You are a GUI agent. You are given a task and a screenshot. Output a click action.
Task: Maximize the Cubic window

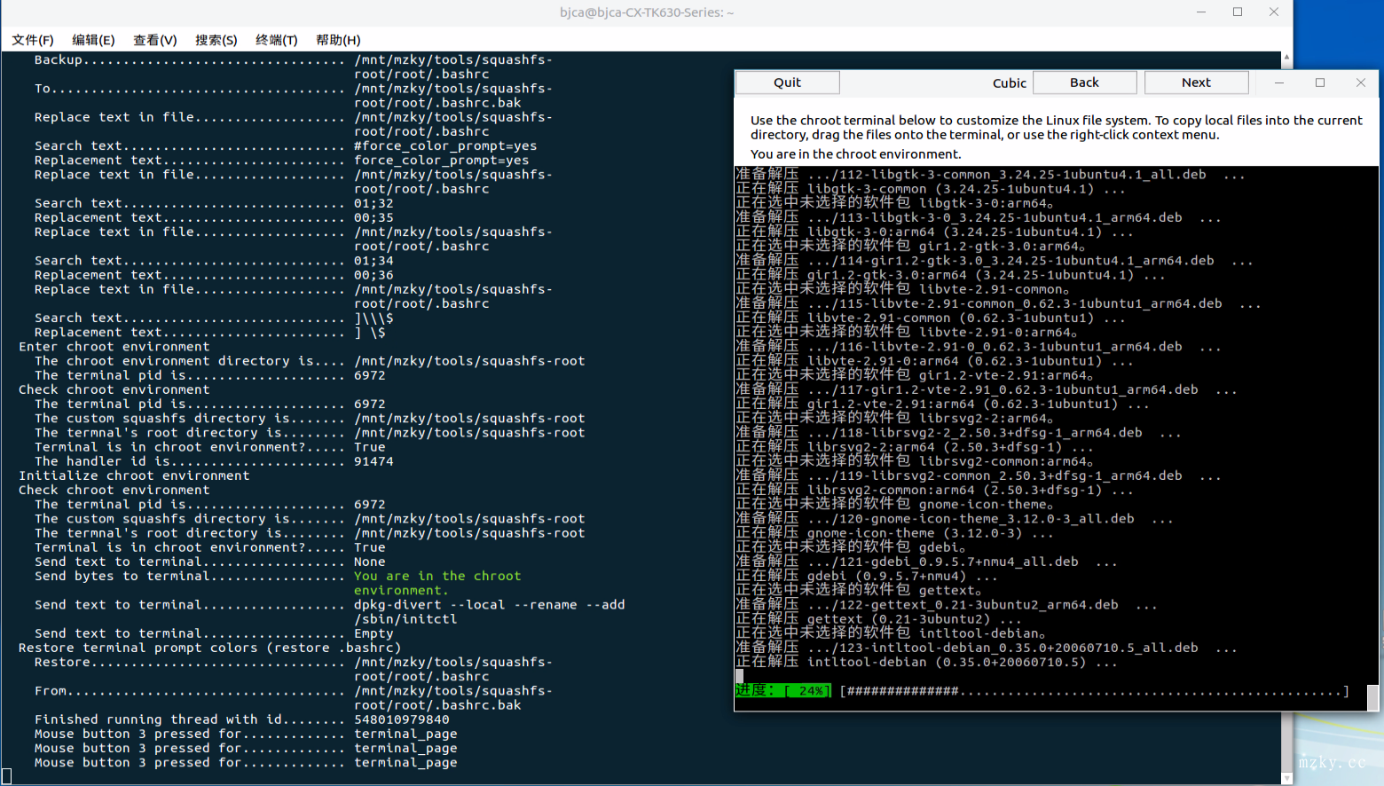1320,83
